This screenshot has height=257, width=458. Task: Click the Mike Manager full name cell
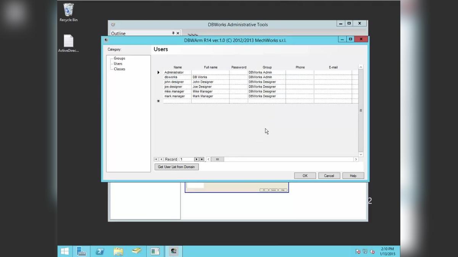click(211, 92)
